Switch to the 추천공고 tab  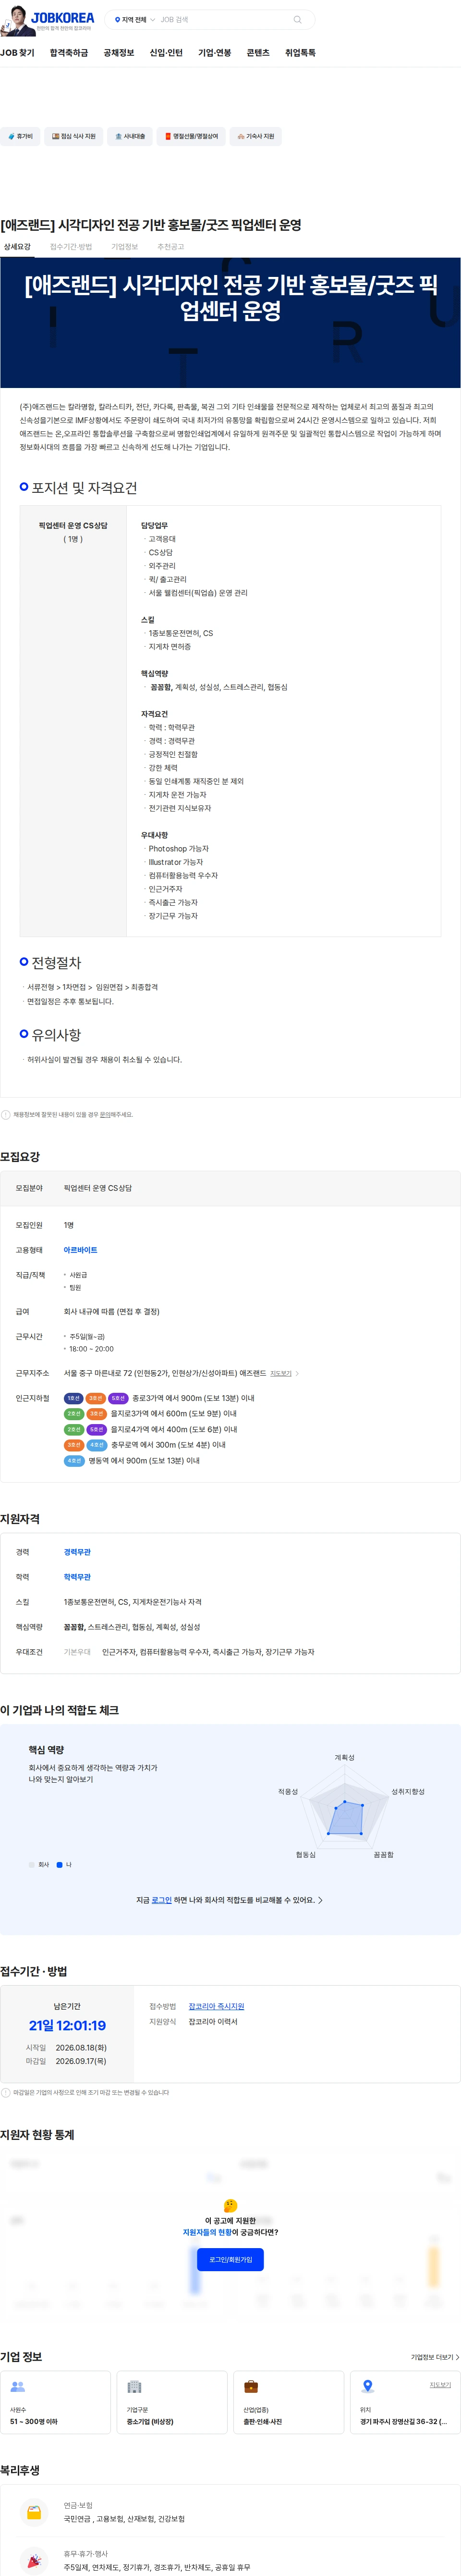coord(170,247)
